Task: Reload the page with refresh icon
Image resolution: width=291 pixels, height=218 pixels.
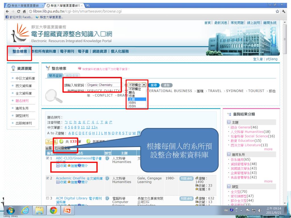Action: (18, 11)
